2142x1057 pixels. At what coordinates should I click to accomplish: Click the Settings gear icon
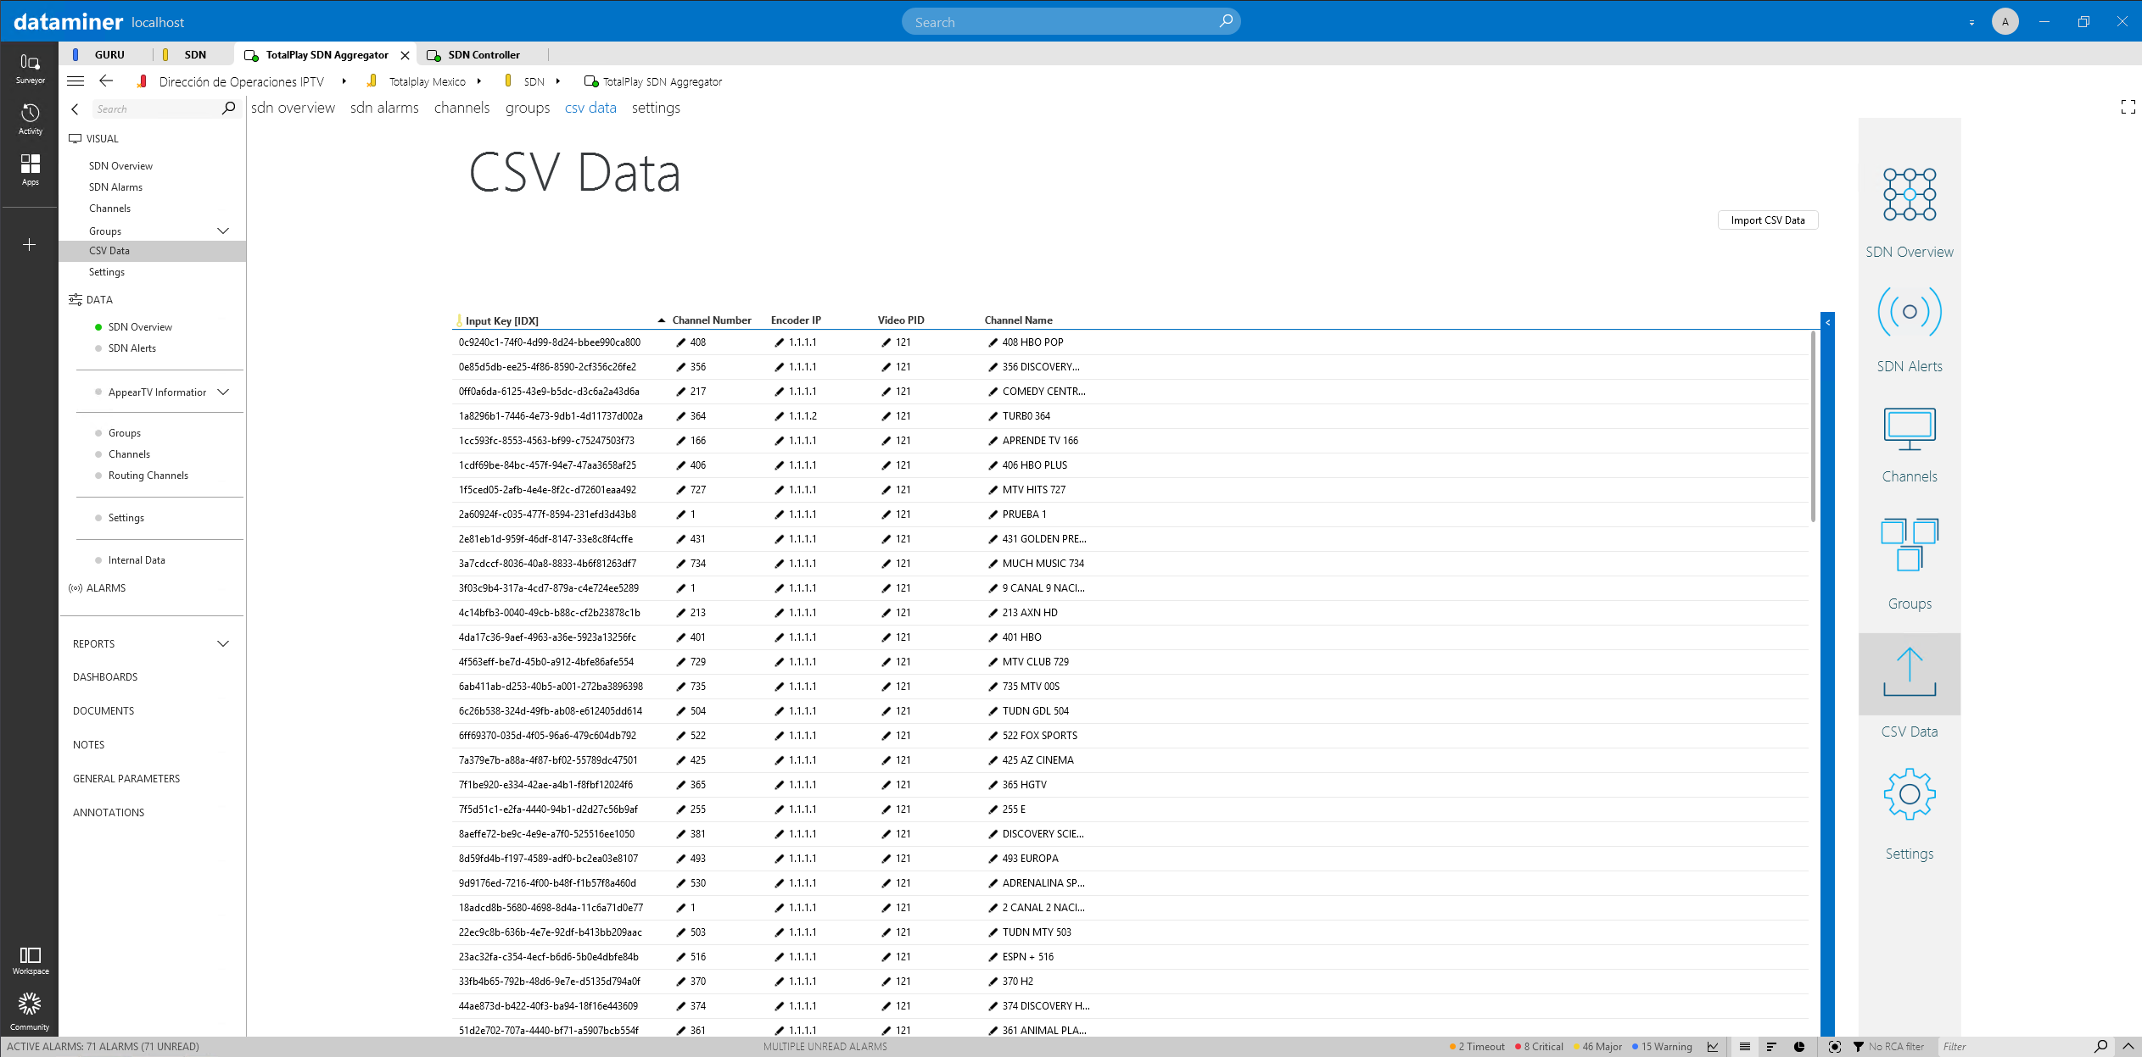1909,794
